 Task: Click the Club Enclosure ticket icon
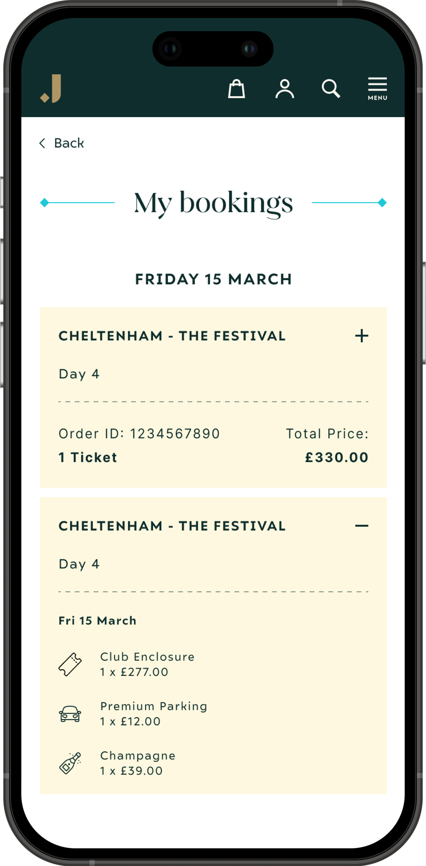click(x=70, y=664)
